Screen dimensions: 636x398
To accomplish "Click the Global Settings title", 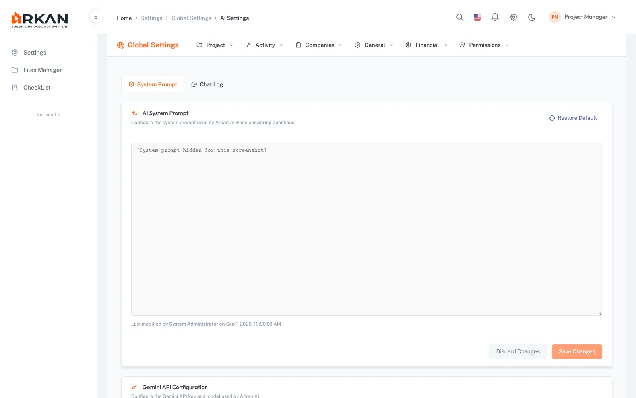I will 153,45.
